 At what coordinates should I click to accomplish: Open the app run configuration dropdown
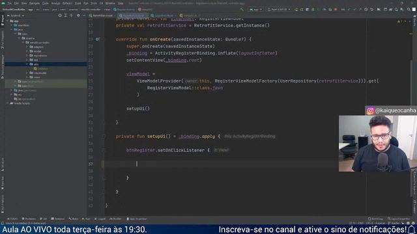coord(255,9)
